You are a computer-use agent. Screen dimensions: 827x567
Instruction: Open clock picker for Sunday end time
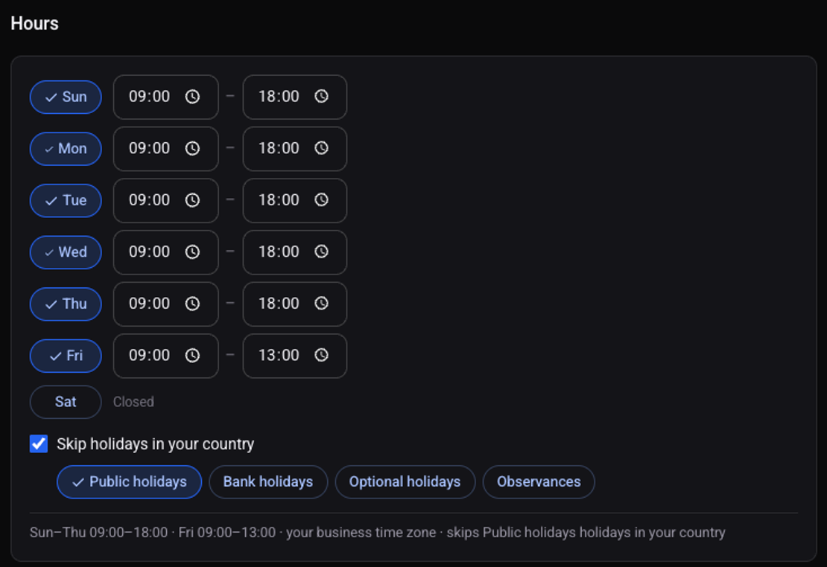[x=322, y=96]
